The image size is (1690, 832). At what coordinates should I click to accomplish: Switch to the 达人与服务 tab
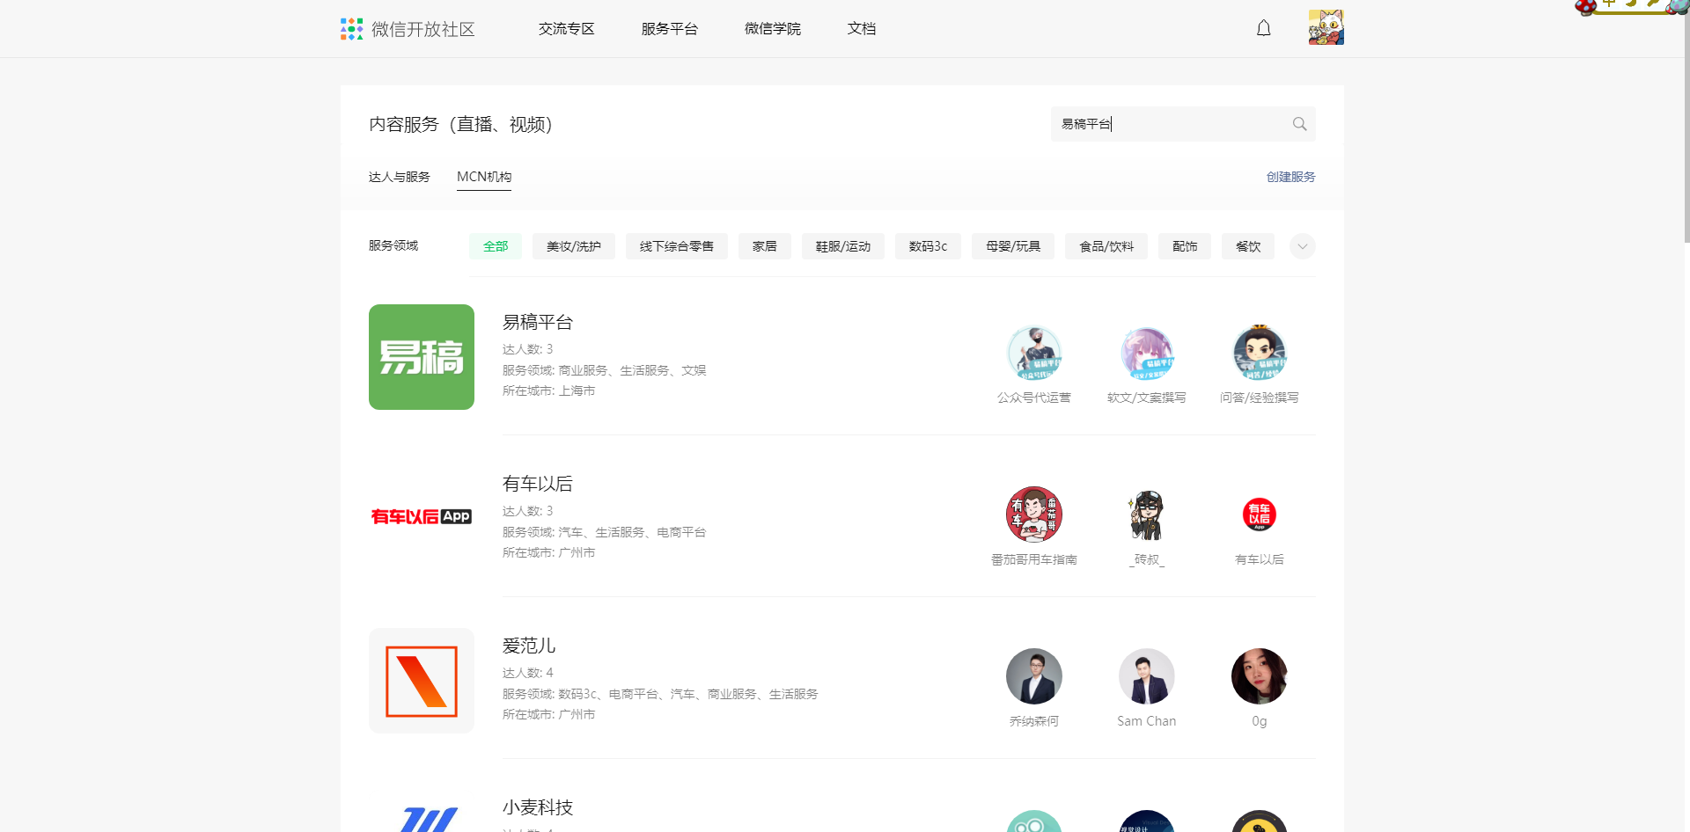point(400,177)
